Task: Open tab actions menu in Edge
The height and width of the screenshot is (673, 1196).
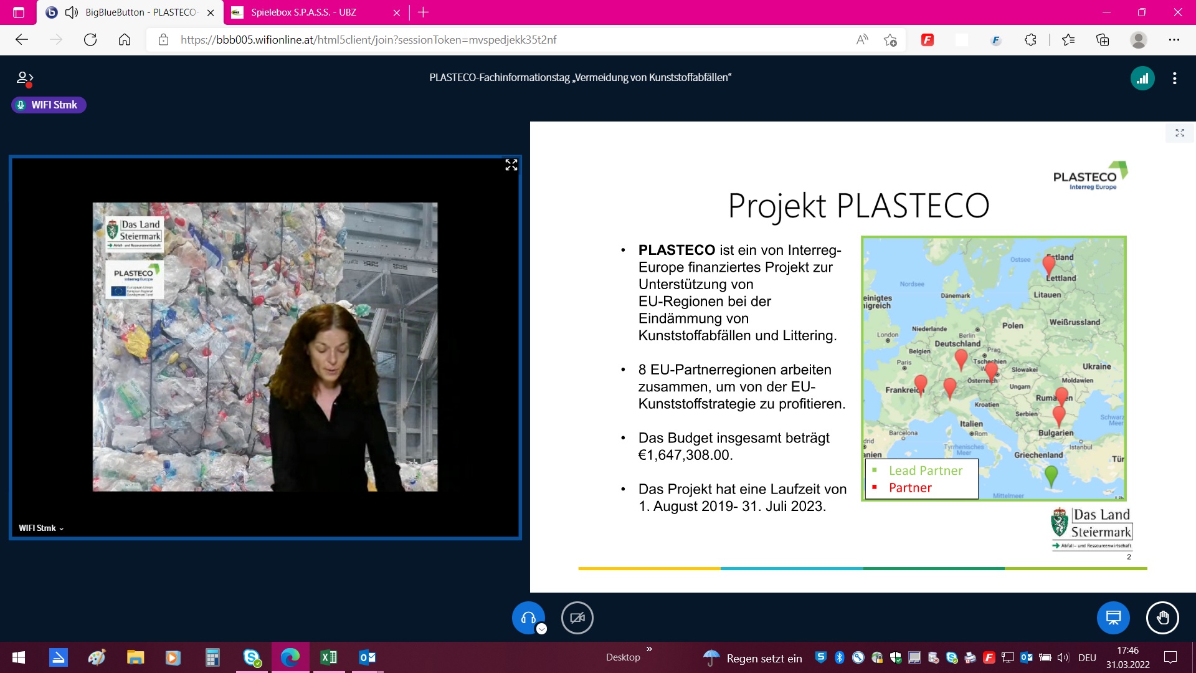Action: pos(19,12)
